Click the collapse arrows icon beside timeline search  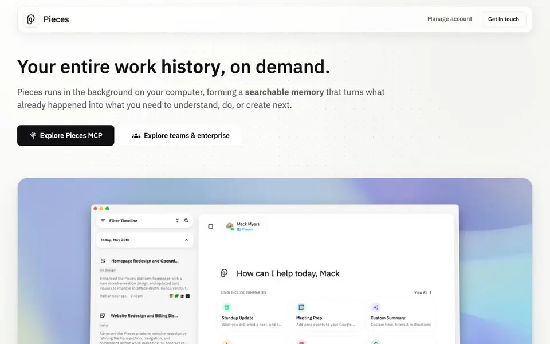coord(177,221)
